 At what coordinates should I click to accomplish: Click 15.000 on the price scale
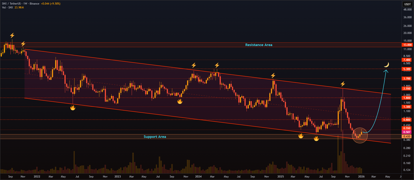(x=407, y=41)
